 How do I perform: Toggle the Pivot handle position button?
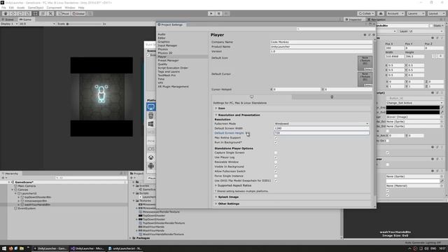(x=64, y=13)
